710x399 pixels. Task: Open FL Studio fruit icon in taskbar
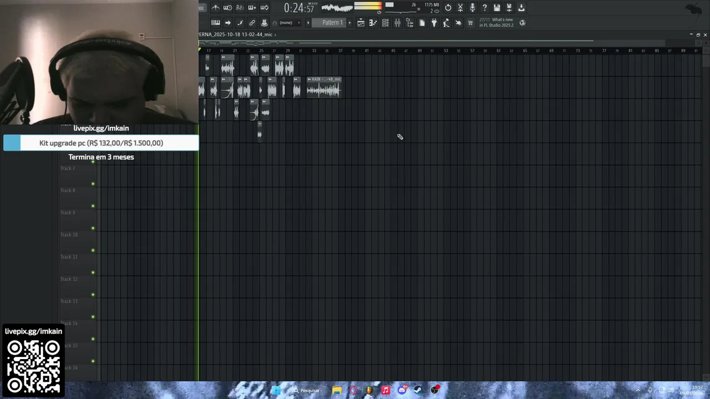pos(369,390)
